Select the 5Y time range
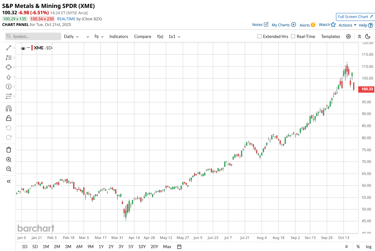 coord(131,247)
